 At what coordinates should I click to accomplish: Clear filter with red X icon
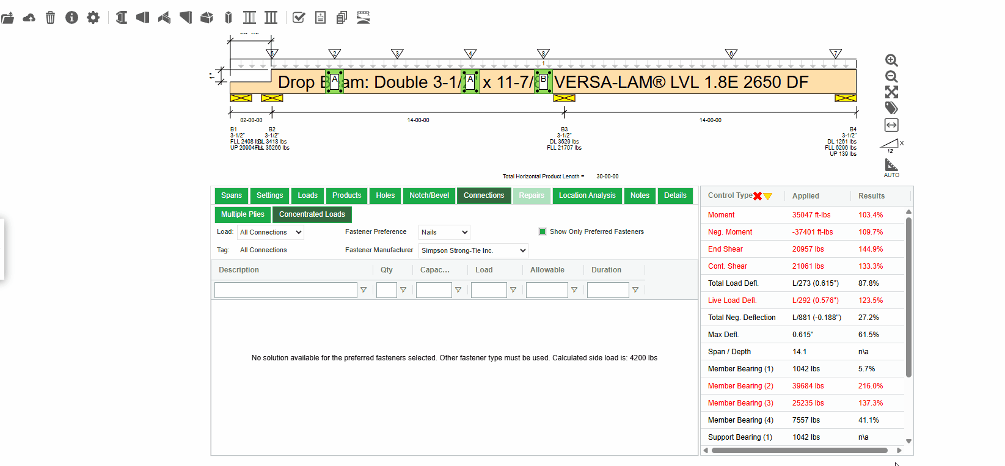[x=758, y=196]
